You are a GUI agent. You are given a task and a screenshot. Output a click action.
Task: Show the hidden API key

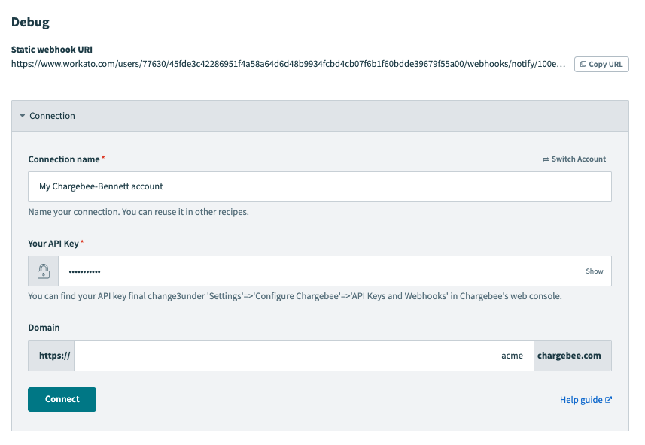click(x=595, y=271)
